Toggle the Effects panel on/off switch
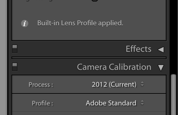 (x=15, y=49)
